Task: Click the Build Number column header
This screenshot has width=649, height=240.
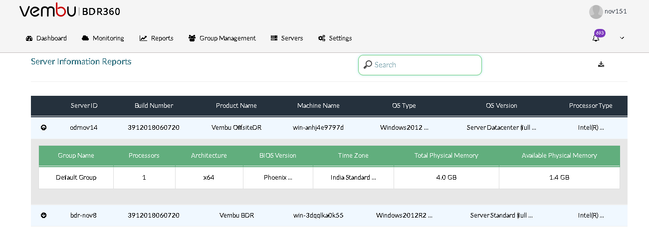Action: pos(154,106)
